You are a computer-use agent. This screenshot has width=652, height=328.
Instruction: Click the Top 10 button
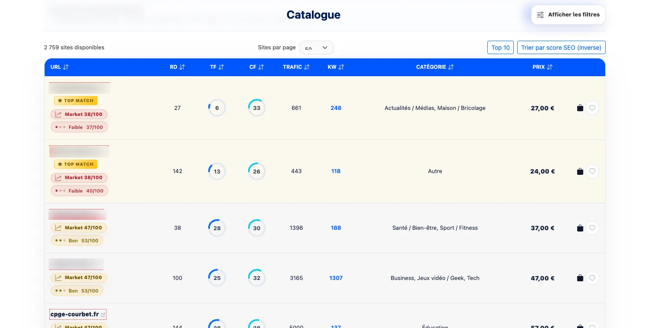click(500, 48)
